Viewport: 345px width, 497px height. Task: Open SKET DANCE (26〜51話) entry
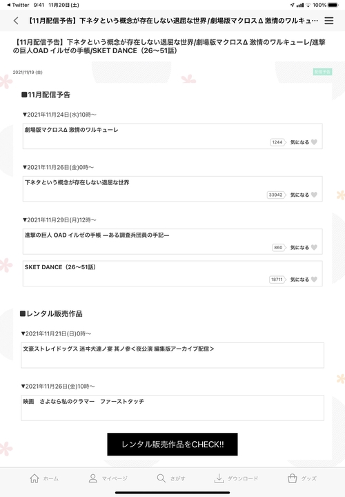(172, 273)
